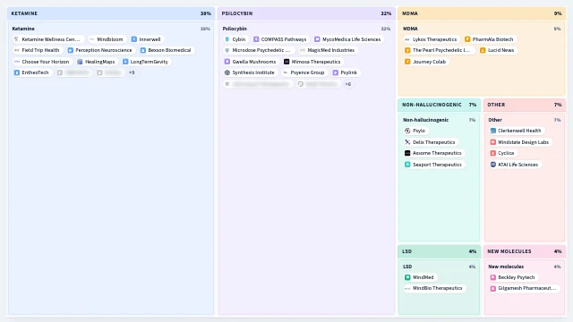The width and height of the screenshot is (573, 322).
Task: Click the PharmAla Biotech logo icon
Action: click(467, 39)
